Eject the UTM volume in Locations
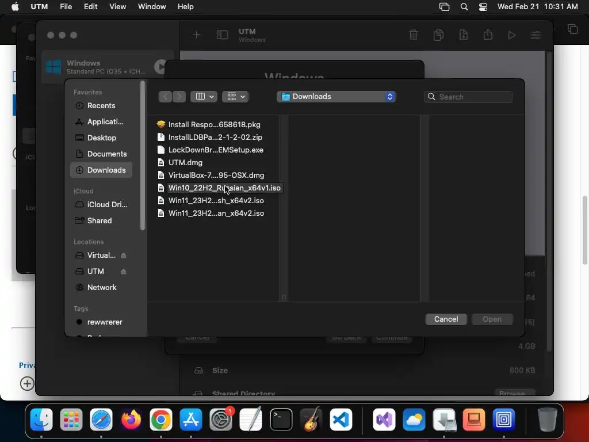 123,272
